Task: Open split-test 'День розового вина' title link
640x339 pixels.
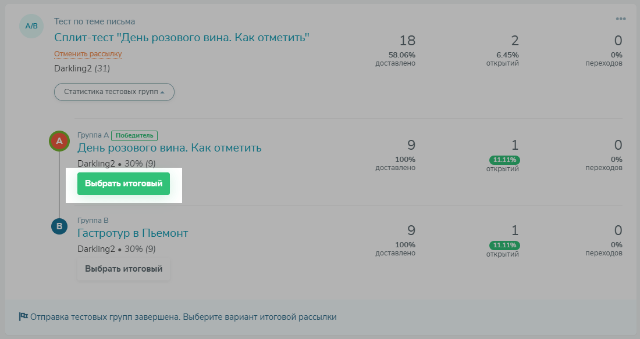Action: [182, 38]
